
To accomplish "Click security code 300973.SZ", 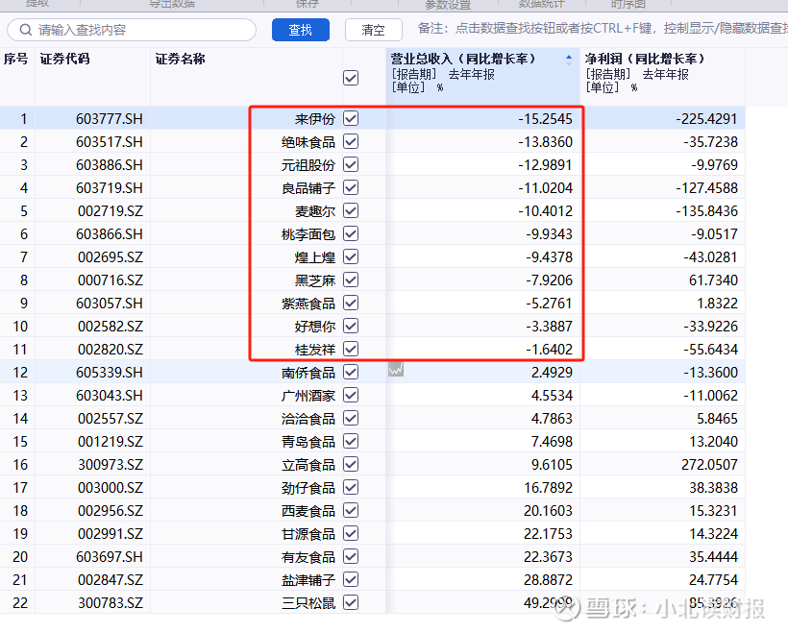I will click(x=111, y=465).
